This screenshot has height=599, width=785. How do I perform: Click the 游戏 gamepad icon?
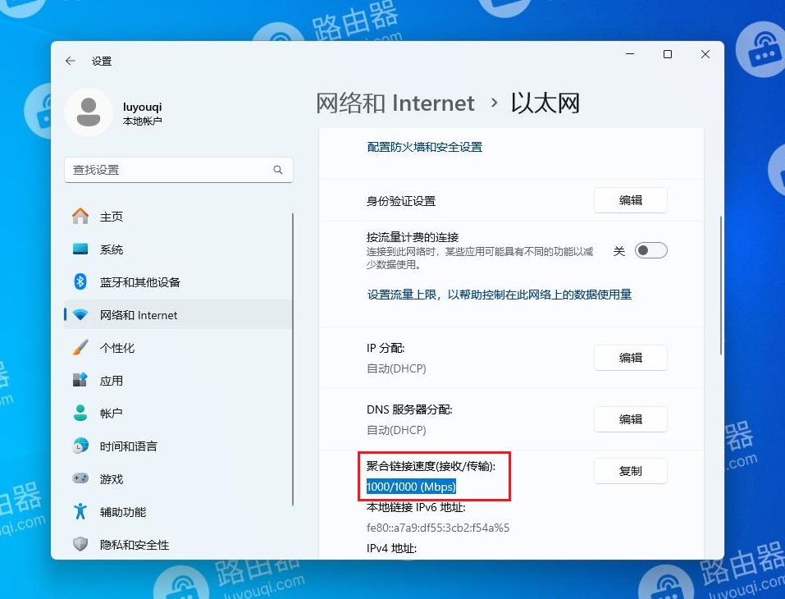coord(80,478)
